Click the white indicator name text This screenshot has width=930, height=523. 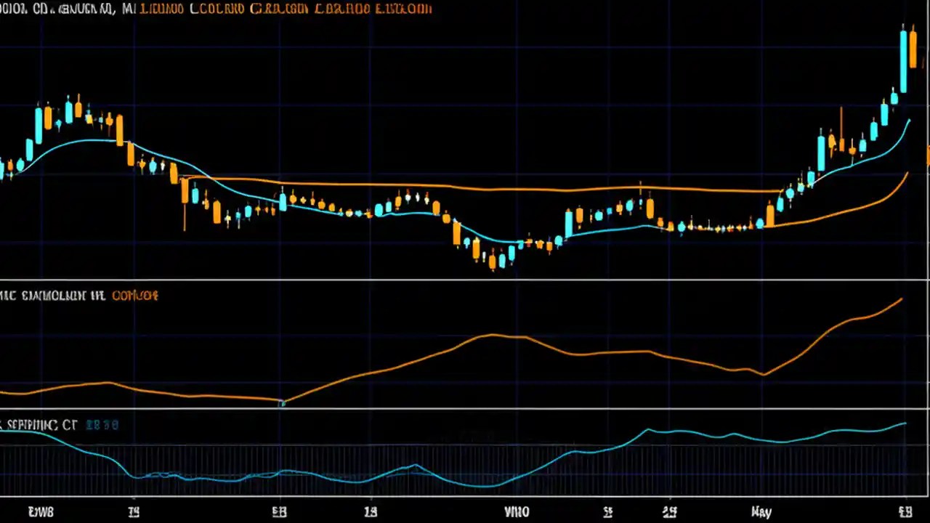click(x=51, y=296)
